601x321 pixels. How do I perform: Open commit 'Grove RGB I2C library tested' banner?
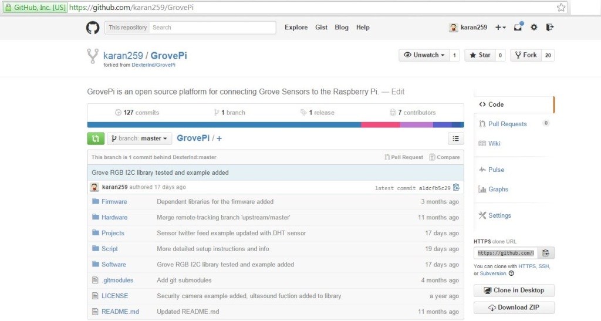click(x=160, y=173)
